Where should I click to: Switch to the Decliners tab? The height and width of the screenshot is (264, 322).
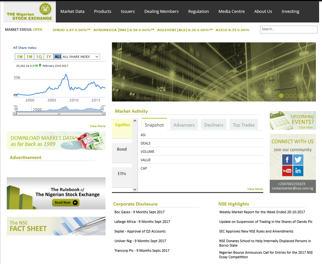214,124
